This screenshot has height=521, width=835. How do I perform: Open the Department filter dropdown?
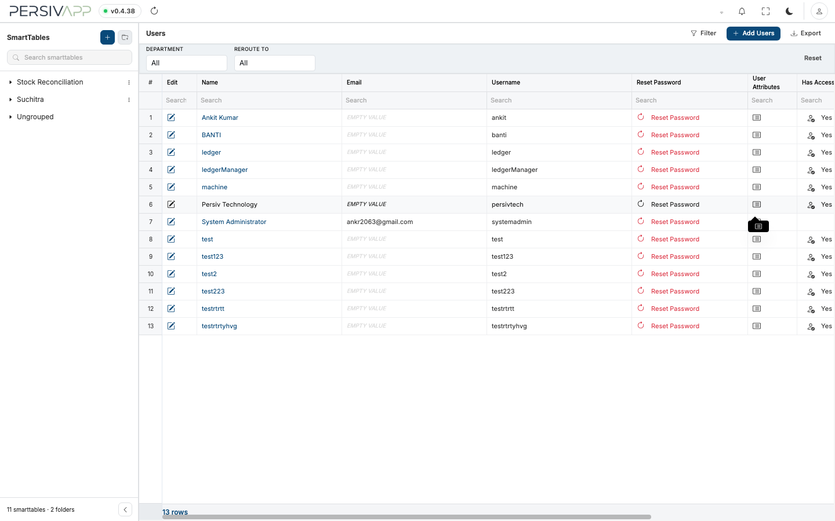(186, 63)
